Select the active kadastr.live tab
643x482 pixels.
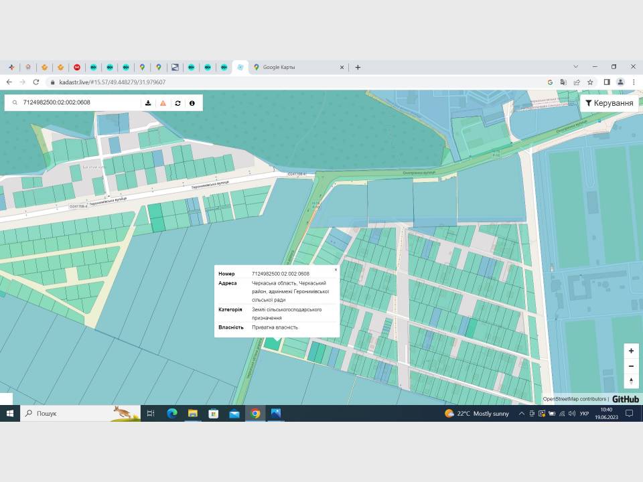click(240, 67)
